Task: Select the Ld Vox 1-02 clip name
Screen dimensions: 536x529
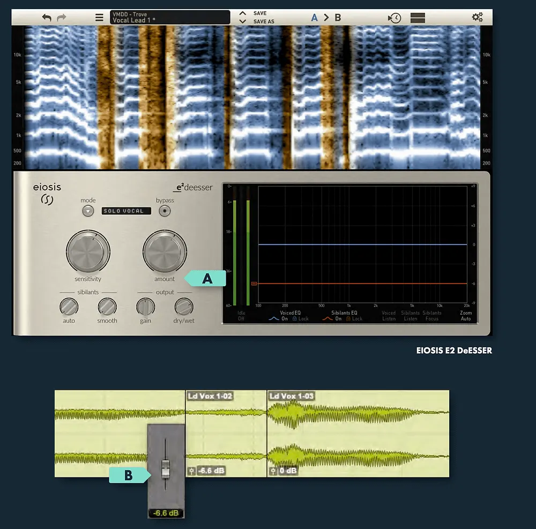Action: coord(210,396)
